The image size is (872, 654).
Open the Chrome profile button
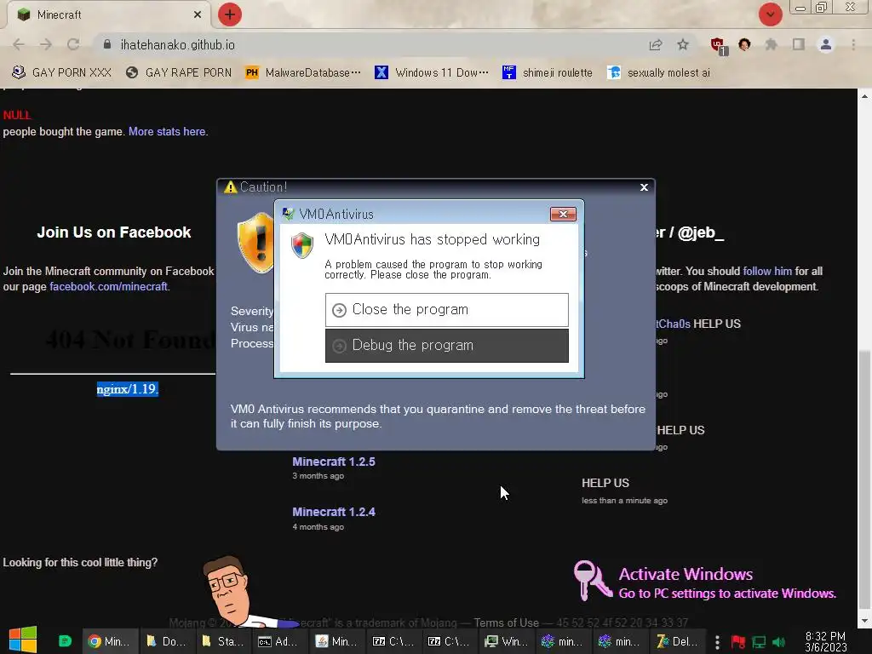click(826, 44)
